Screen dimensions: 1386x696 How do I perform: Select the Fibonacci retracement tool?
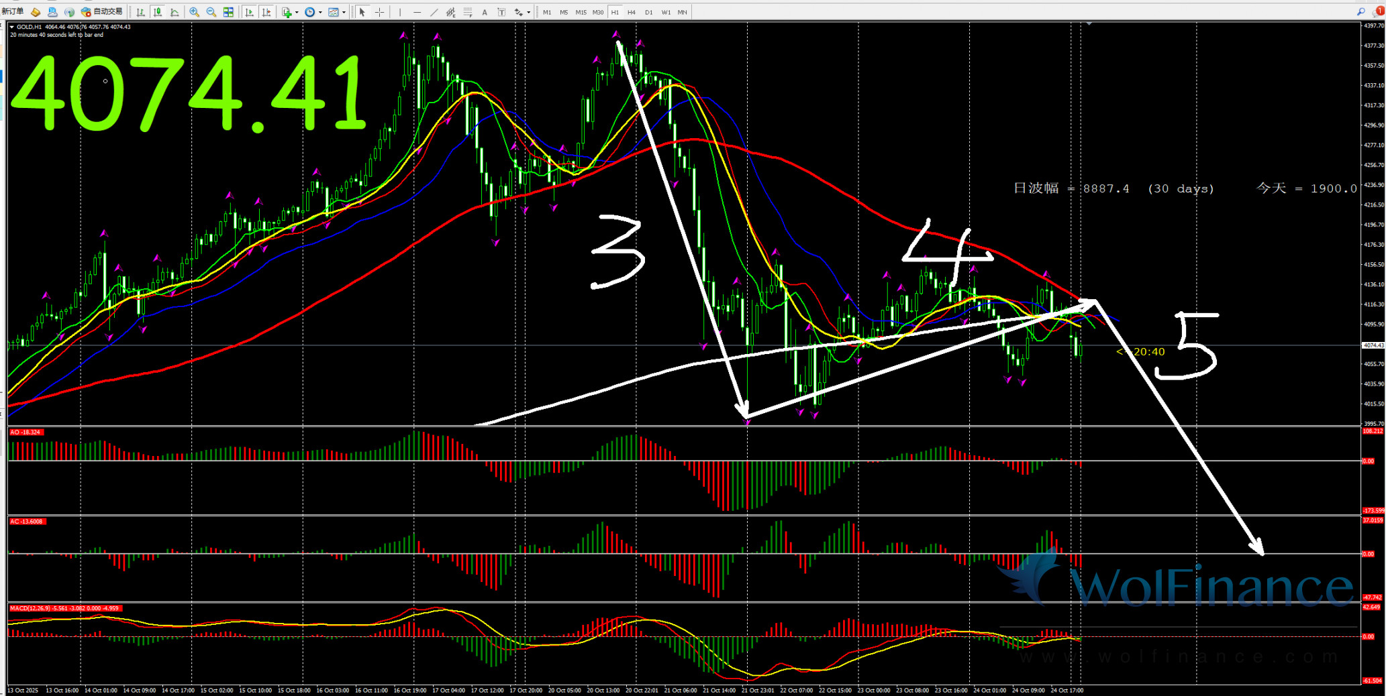[468, 12]
